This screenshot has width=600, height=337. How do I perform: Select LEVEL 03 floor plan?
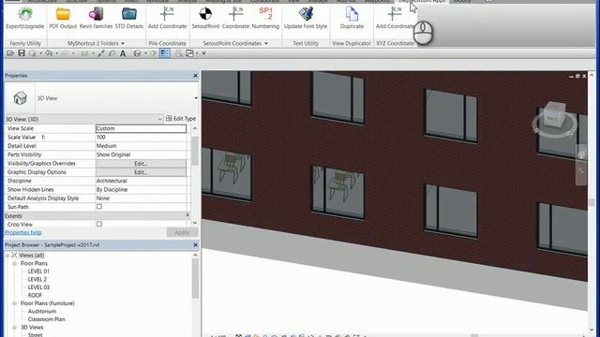(x=38, y=287)
